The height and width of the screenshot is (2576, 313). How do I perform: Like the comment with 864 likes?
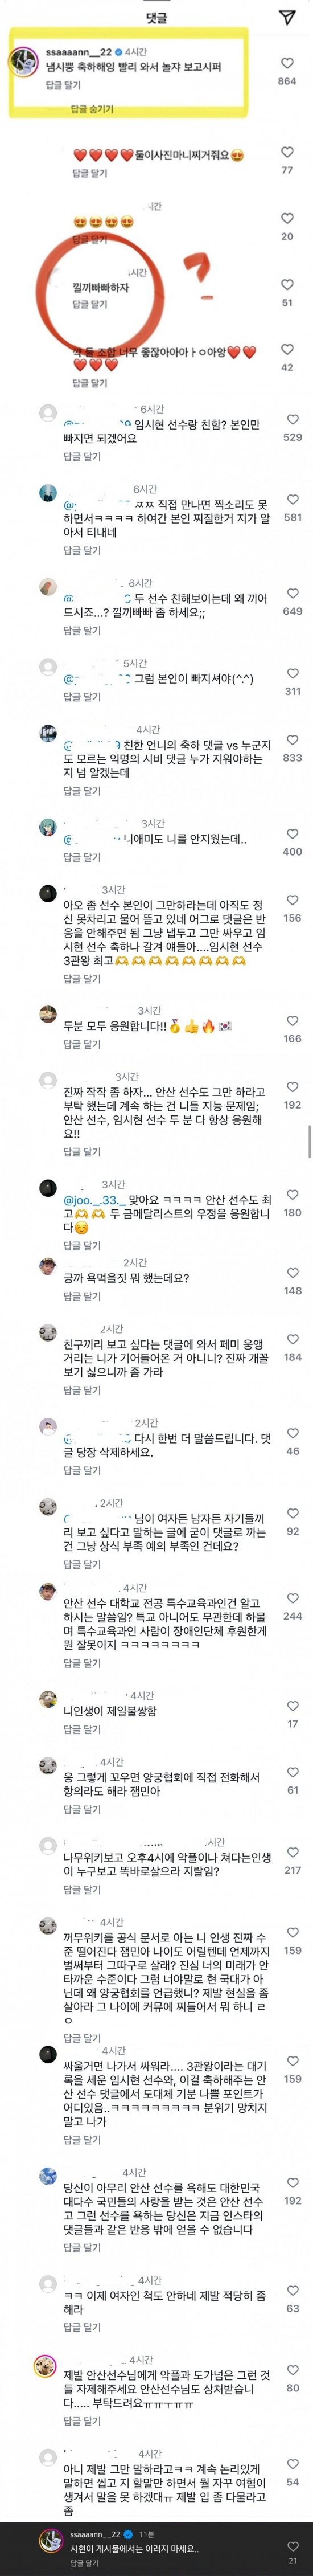pyautogui.click(x=287, y=63)
